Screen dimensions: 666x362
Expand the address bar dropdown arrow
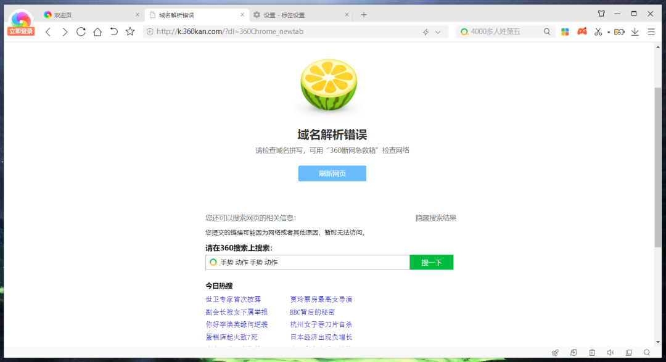point(438,32)
